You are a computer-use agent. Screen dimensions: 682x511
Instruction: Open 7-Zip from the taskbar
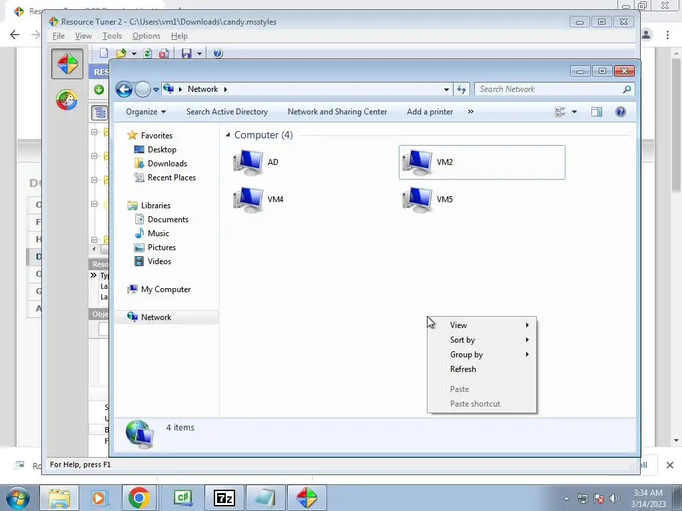[224, 498]
